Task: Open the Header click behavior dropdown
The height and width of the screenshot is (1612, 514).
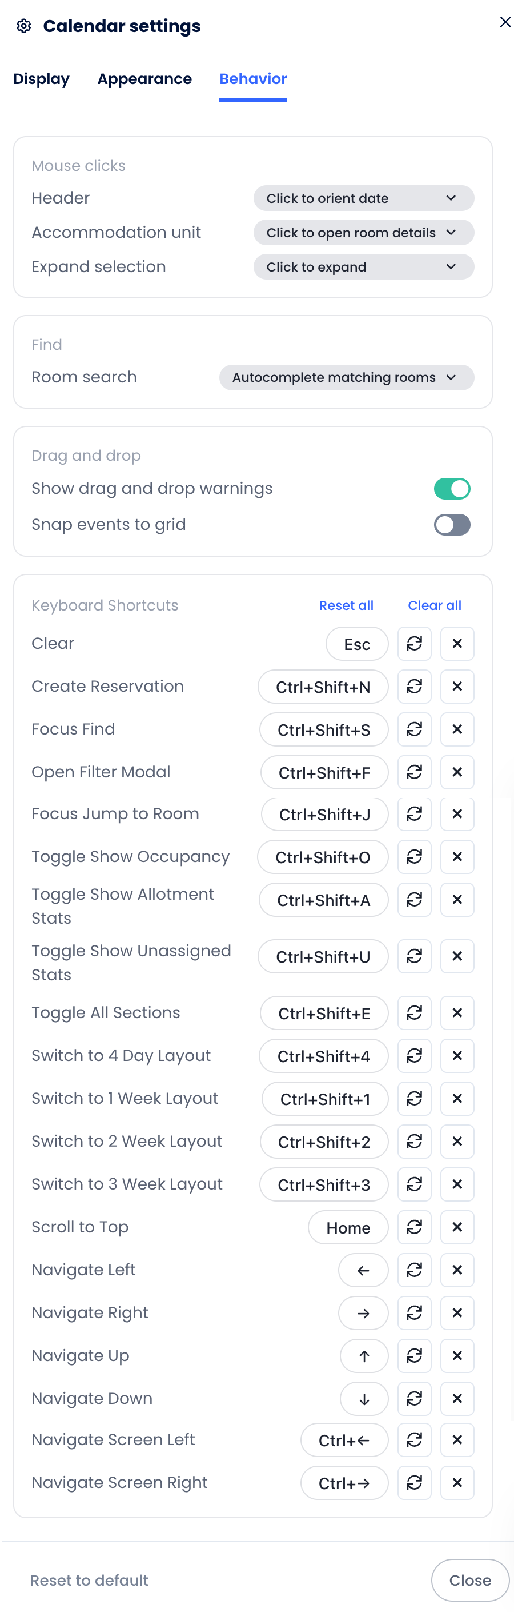Action: pos(363,198)
